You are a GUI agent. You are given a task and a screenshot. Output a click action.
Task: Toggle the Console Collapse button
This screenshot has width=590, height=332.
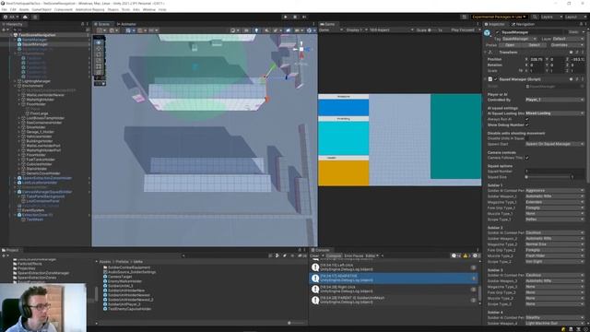tap(334, 256)
